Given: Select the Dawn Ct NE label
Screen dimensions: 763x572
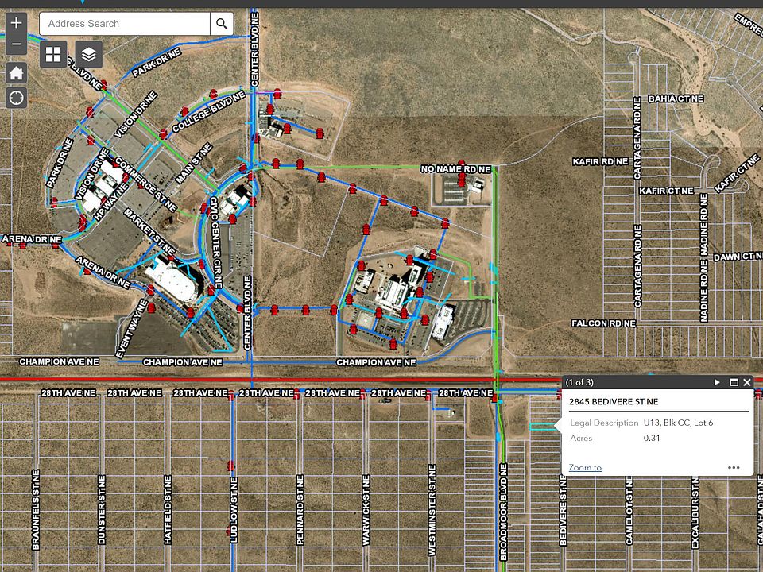Looking at the screenshot, I should [x=737, y=257].
